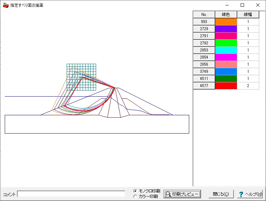Choose the cyan swatch for row 2853

(226, 50)
